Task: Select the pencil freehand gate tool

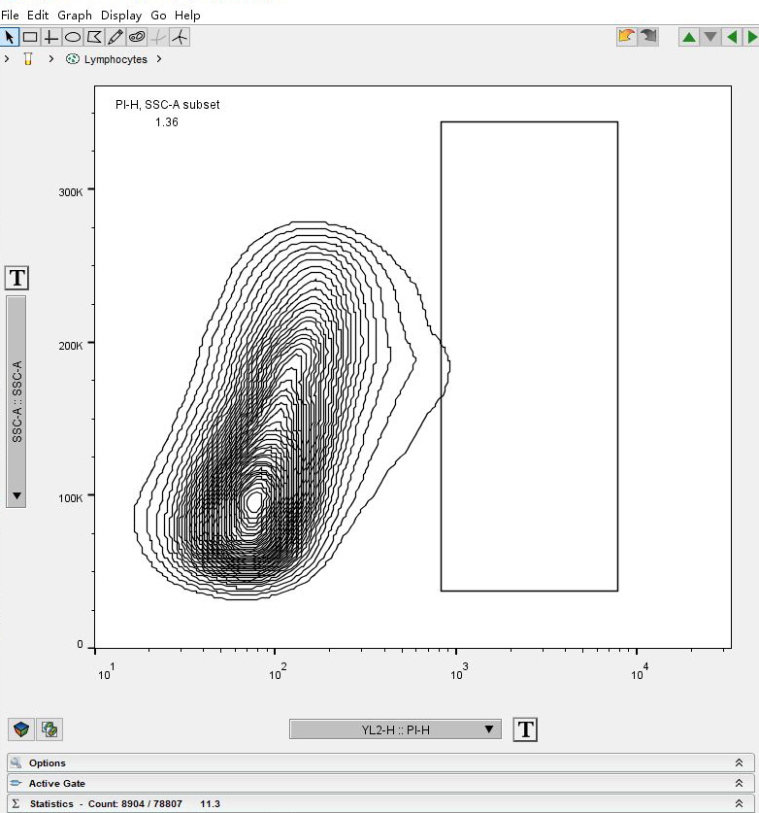Action: (115, 37)
